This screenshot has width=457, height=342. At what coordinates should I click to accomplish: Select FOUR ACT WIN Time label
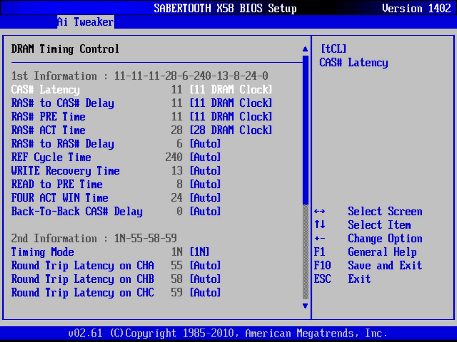click(x=60, y=198)
